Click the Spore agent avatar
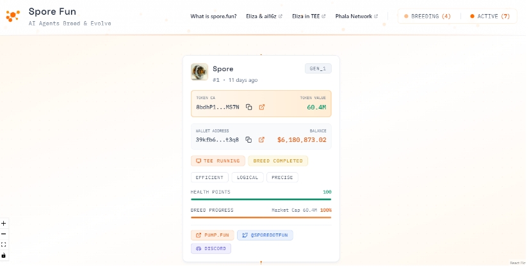This screenshot has width=529, height=268. tap(199, 72)
